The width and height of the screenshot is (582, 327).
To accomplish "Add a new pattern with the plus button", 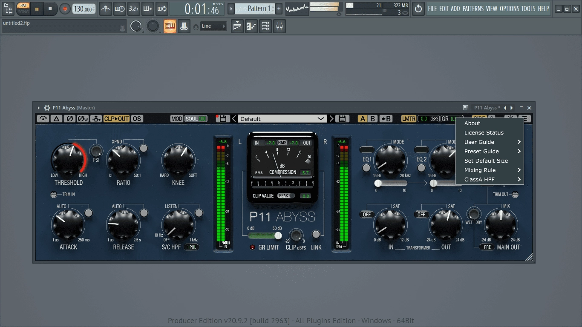I will coord(279,9).
